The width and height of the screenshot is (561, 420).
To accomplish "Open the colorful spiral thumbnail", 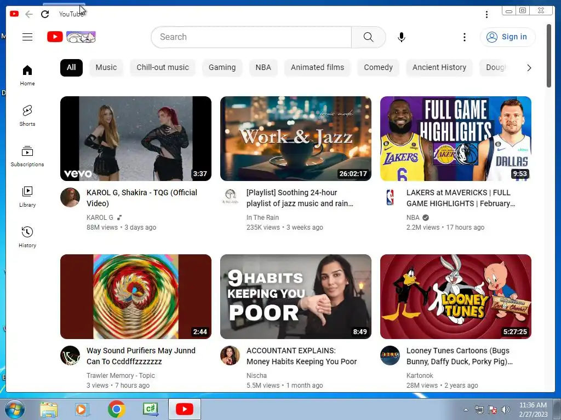I will tap(136, 297).
